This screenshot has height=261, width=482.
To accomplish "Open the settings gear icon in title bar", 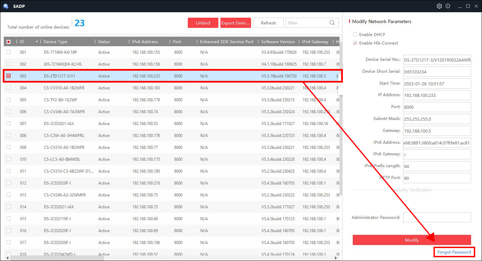I will 439,6.
